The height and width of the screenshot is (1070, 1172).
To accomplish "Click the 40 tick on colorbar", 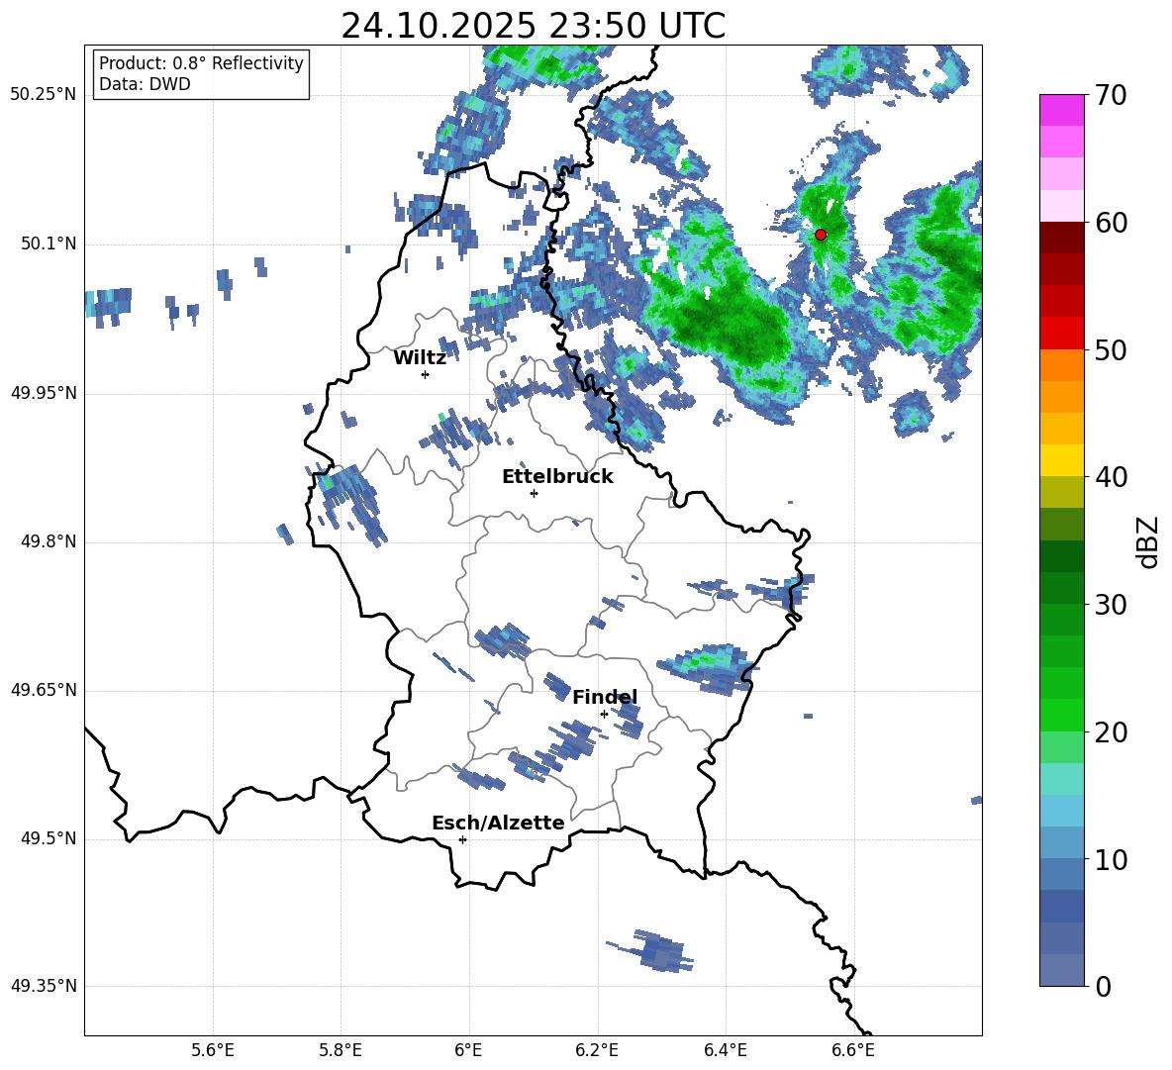I will coord(1110,477).
